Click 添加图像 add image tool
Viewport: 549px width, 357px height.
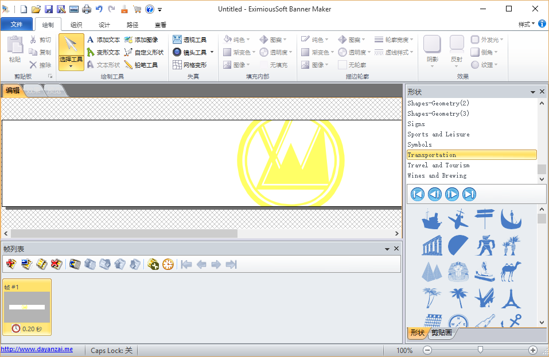(141, 40)
